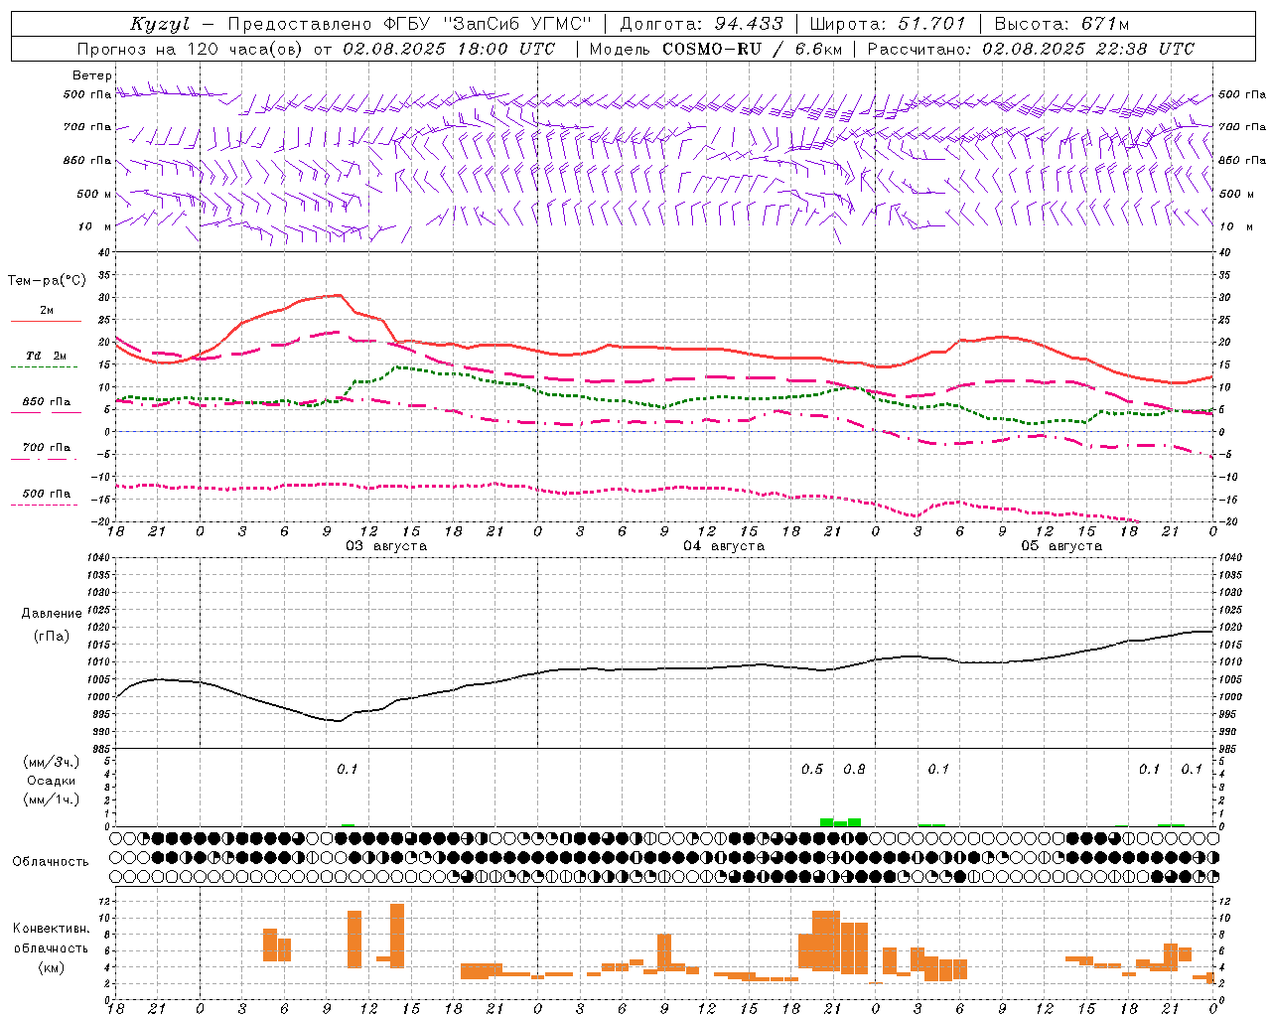Viewport: 1271px width, 1017px height.
Task: Click the 'Высота: 671м' elevation text
Action: pos(1061,24)
